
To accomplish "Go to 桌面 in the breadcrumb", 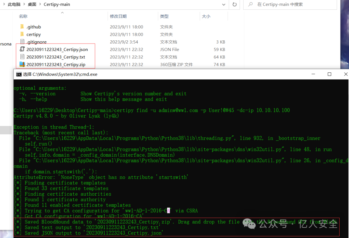I will [32, 4].
